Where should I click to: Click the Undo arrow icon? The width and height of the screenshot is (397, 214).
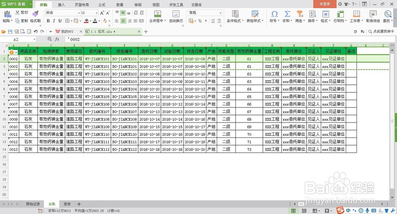pyautogui.click(x=36, y=32)
